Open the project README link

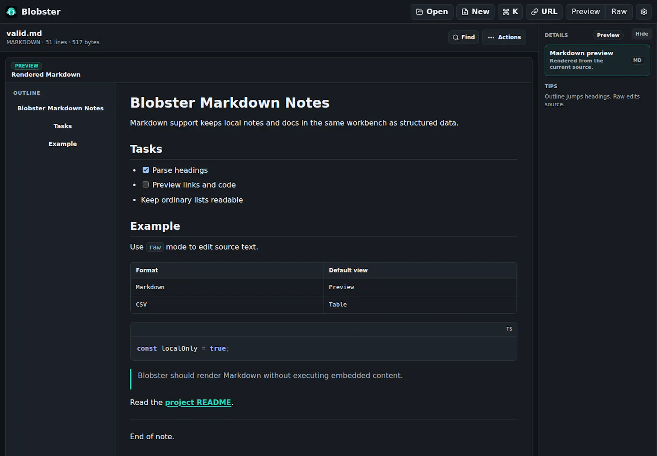(198, 402)
